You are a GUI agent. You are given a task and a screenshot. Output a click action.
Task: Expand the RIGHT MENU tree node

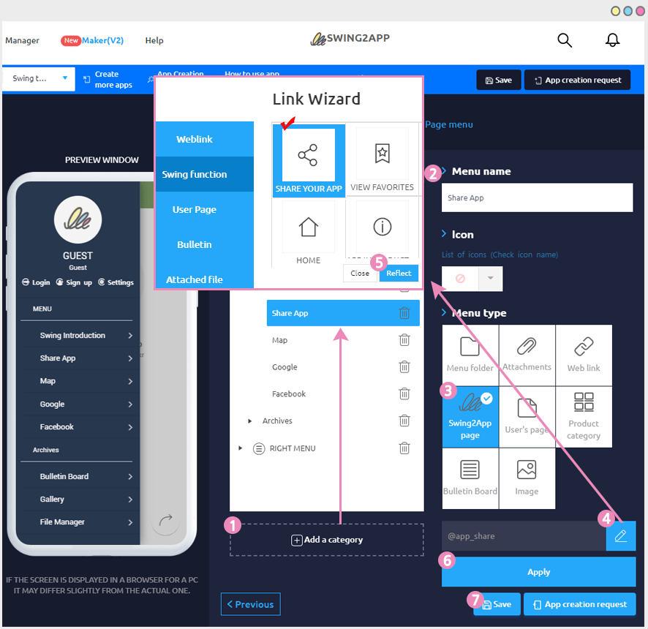point(240,448)
